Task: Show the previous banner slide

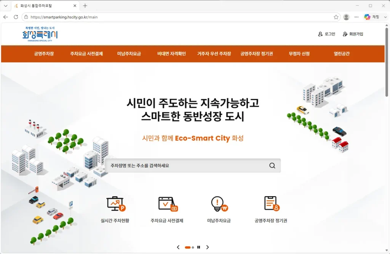Action: (x=178, y=247)
